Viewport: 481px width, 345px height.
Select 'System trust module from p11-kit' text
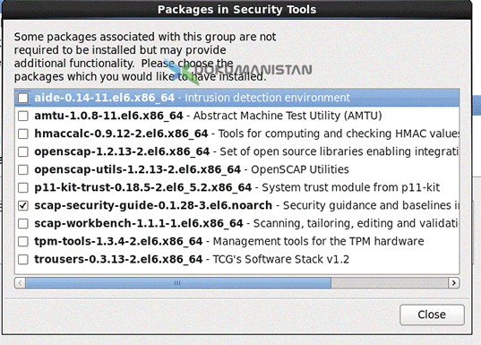[350, 187]
